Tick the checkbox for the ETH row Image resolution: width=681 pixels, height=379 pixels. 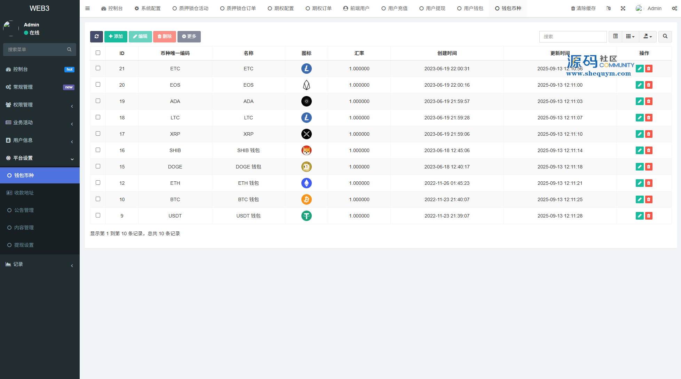pyautogui.click(x=98, y=183)
